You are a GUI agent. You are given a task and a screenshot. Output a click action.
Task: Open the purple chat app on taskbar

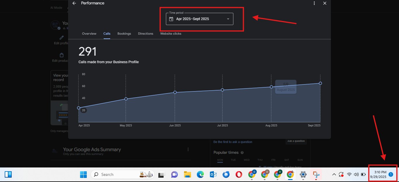pyautogui.click(x=174, y=174)
